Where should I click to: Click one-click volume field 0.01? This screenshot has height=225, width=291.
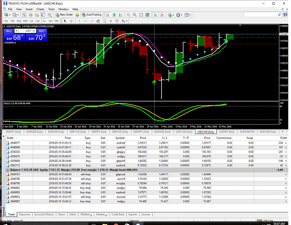click(26, 31)
